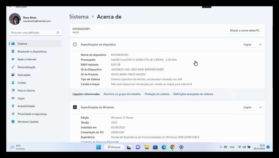
Task: Open Hora e idioma settings
Action: click(x=35, y=90)
